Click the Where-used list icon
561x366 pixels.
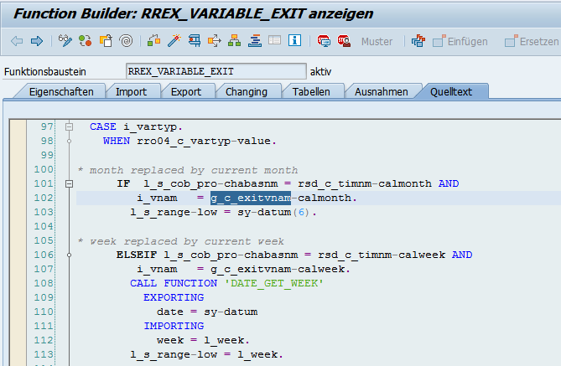point(215,41)
